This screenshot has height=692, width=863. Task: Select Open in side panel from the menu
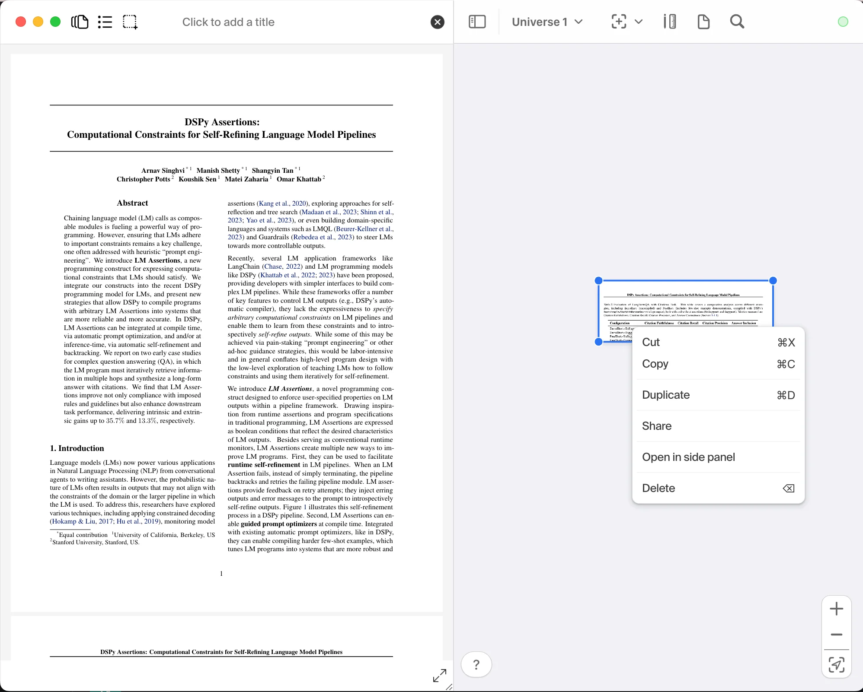(688, 457)
